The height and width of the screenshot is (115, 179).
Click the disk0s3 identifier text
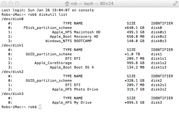159,41
